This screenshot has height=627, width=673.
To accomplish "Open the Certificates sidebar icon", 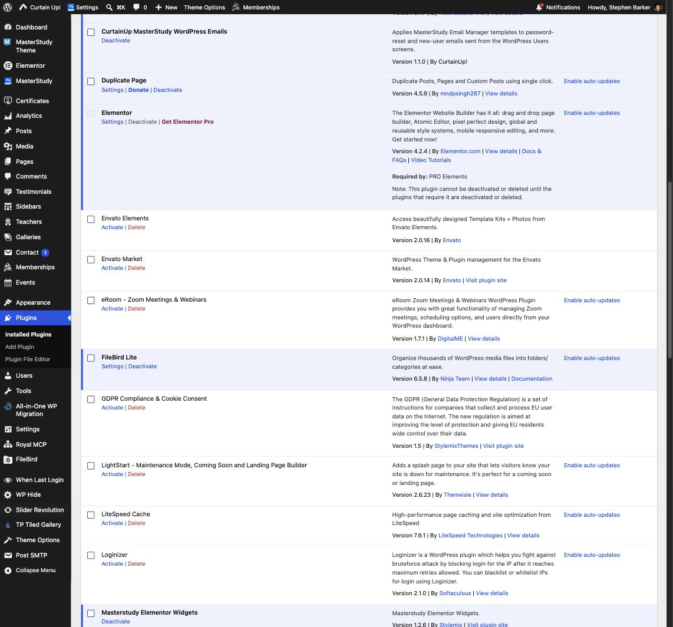I will click(8, 101).
